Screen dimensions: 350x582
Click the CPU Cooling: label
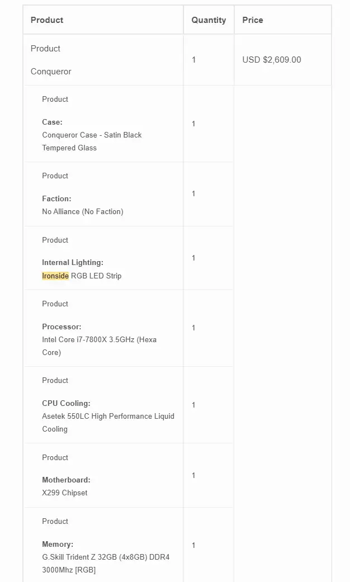point(66,403)
